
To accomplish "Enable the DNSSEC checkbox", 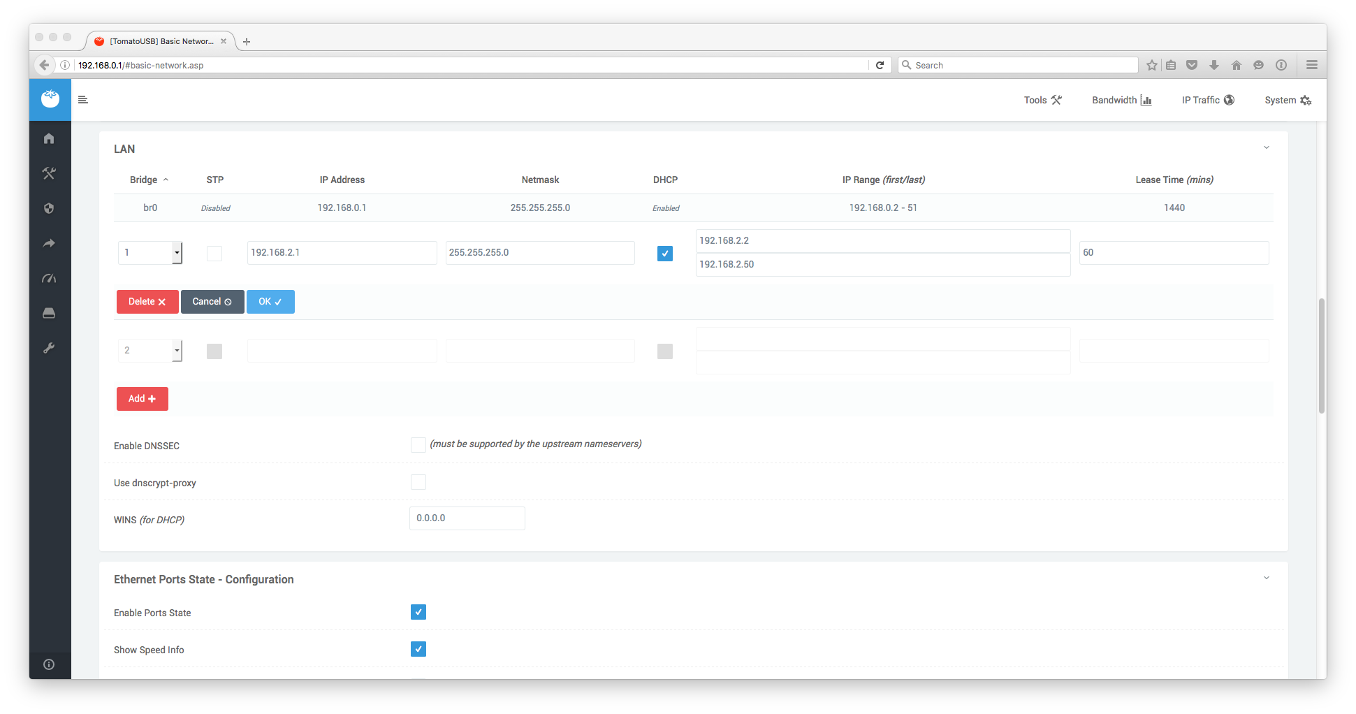I will point(418,445).
